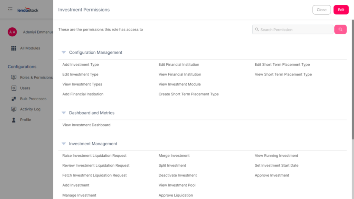354x199 pixels.
Task: Click the Edit button
Action: (341, 10)
